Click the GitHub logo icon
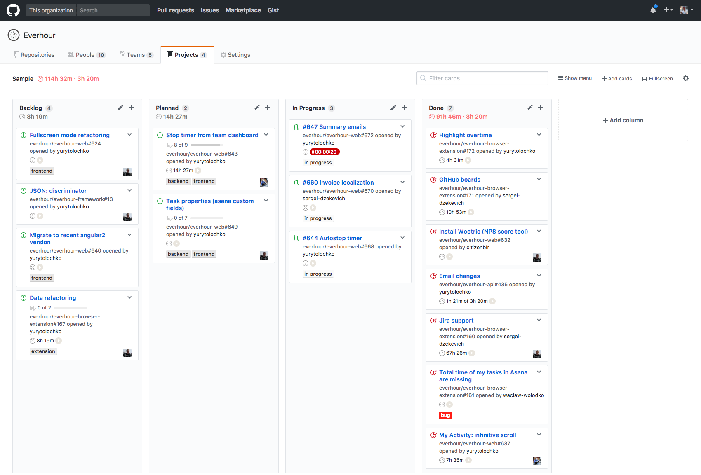 13,10
